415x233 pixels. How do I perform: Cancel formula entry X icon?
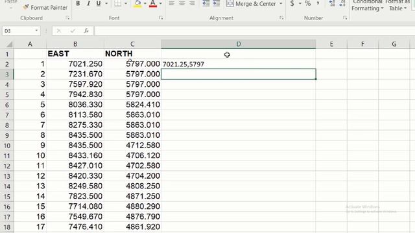click(59, 31)
